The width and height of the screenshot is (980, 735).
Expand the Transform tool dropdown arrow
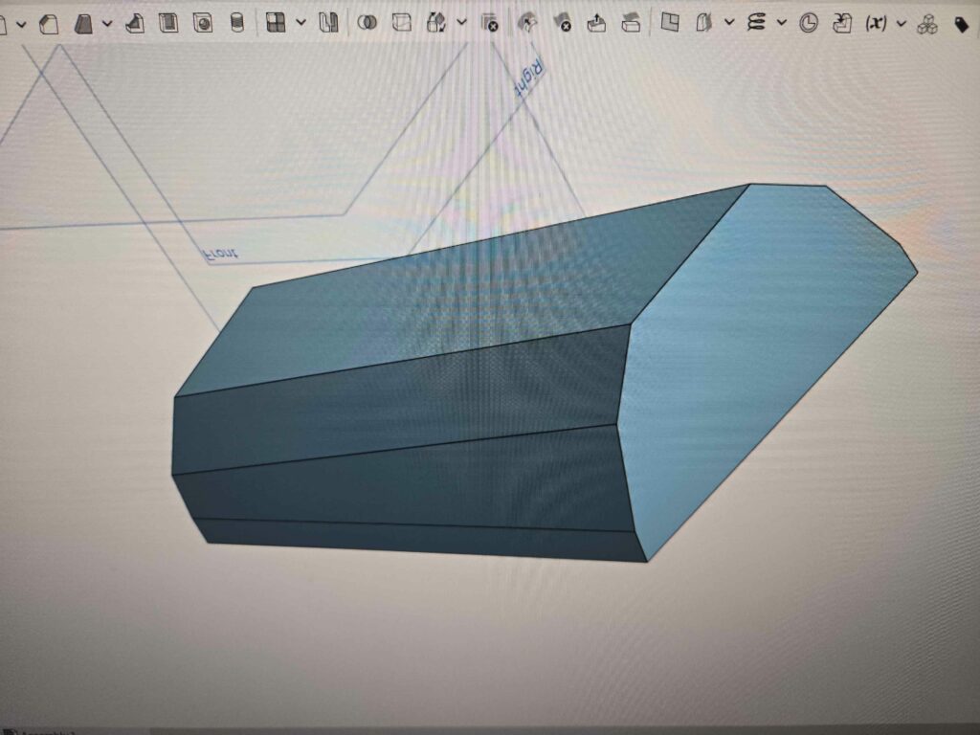pyautogui.click(x=462, y=24)
